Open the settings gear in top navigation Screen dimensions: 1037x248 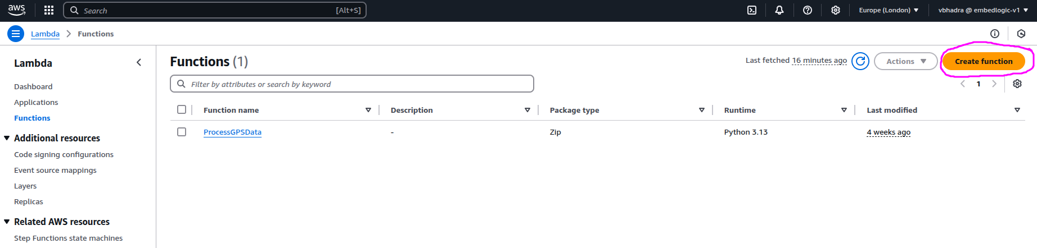836,10
